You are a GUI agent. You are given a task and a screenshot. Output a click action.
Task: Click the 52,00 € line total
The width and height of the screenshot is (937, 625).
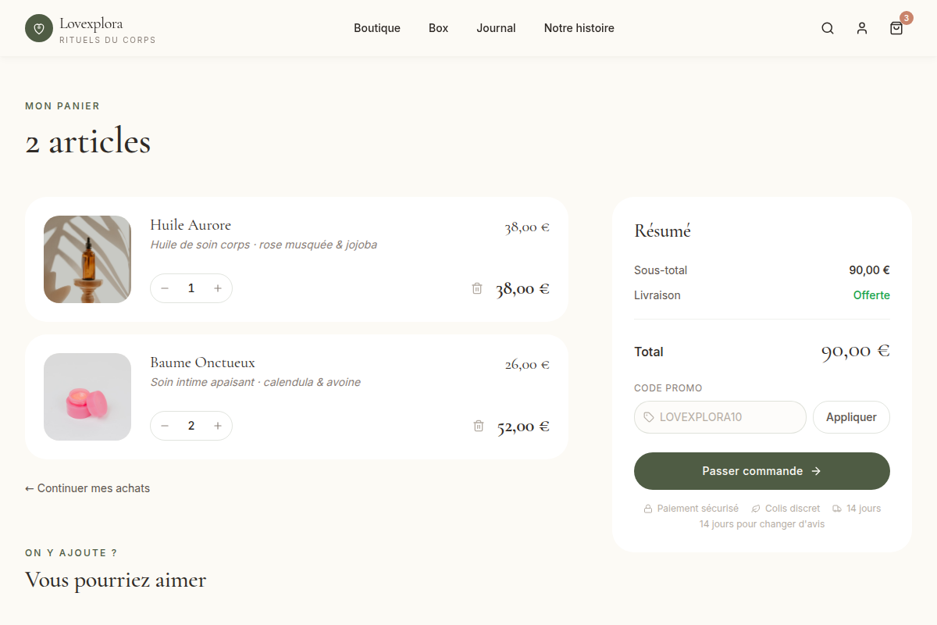523,427
